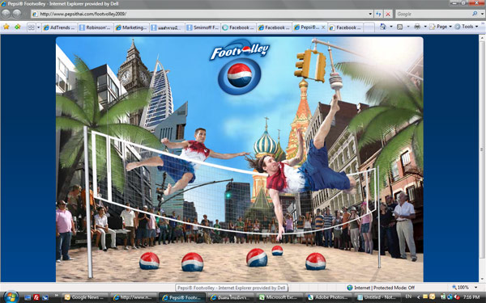This screenshot has width=486, height=303.
Task: Click the Google search input box
Action: pos(433,14)
